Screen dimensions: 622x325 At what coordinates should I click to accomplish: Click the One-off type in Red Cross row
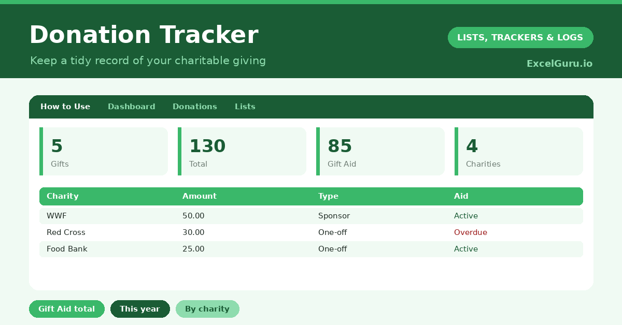(x=332, y=232)
